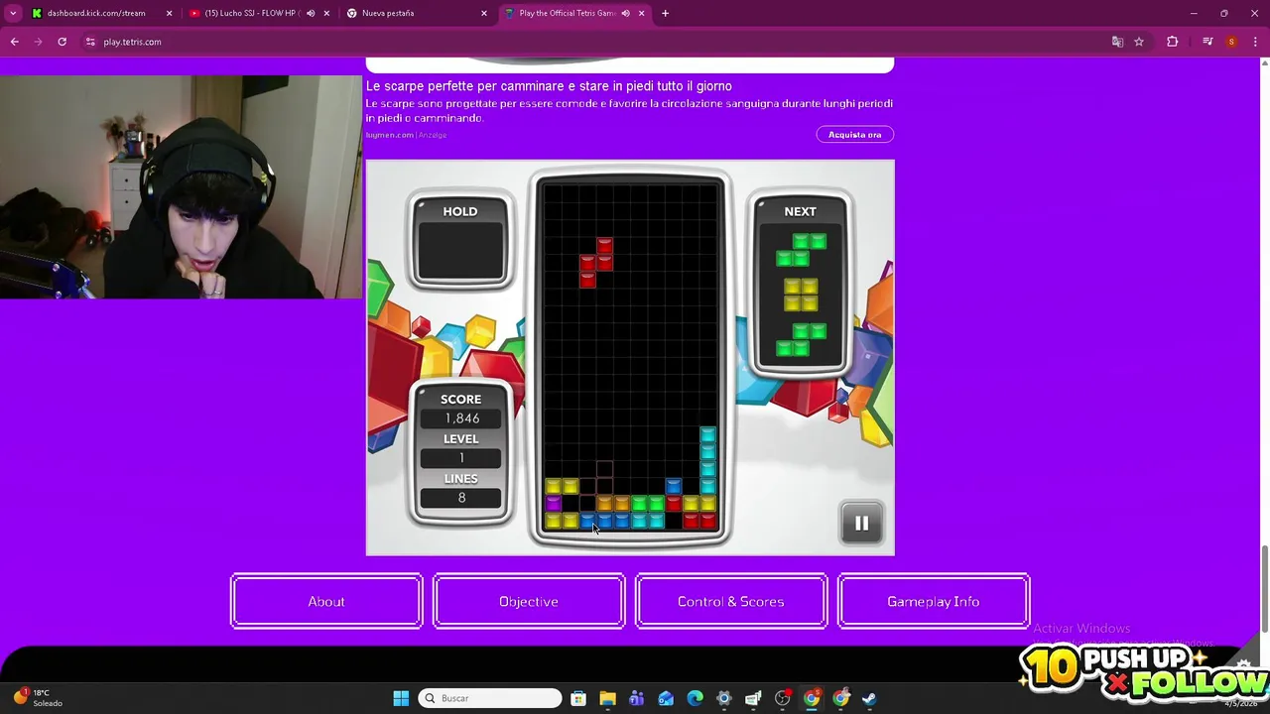The height and width of the screenshot is (714, 1270).
Task: Close the dashboard.kick.com tab
Action: click(x=169, y=13)
